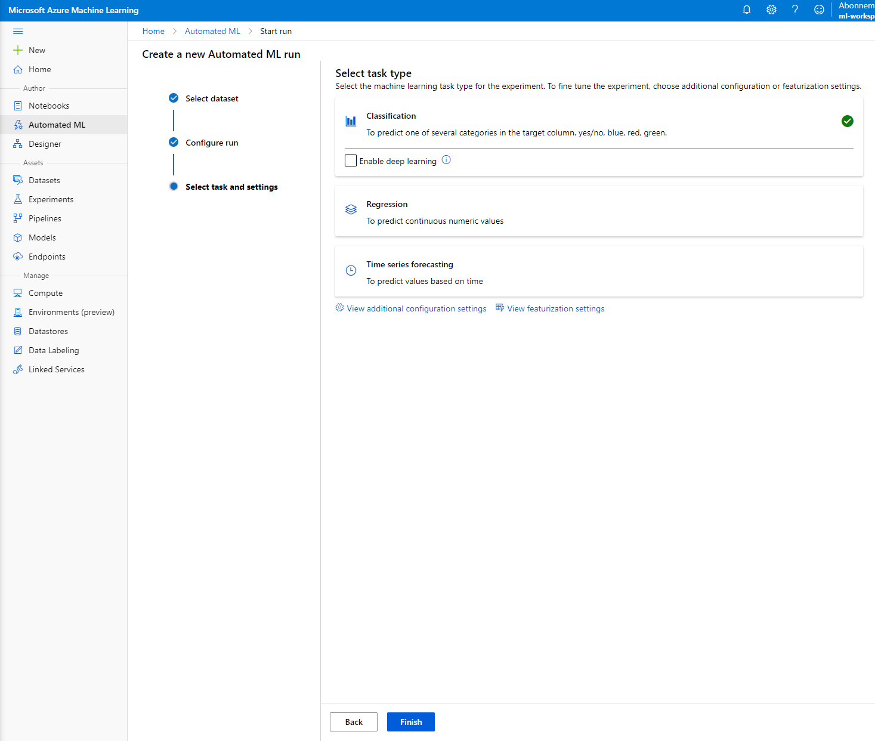Open Designer in the sidebar

45,144
